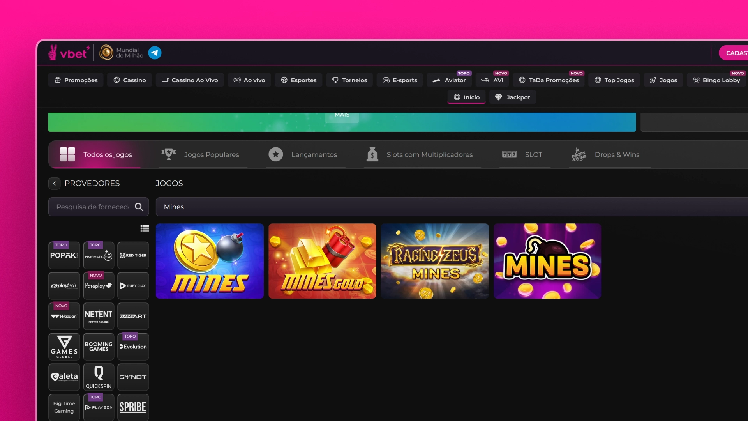Go to the Cassino Ao Vivo page
Viewport: 748px width, 421px height.
point(190,80)
